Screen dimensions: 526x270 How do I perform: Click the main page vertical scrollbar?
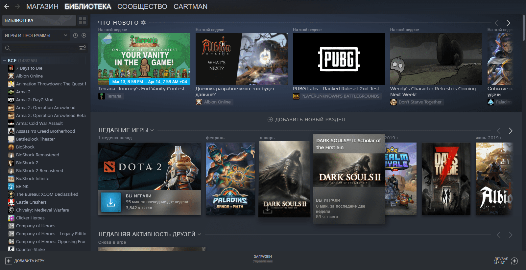524,28
